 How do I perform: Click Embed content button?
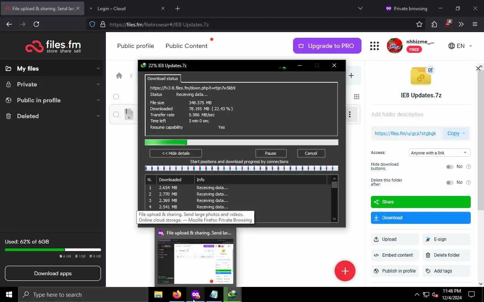395,255
